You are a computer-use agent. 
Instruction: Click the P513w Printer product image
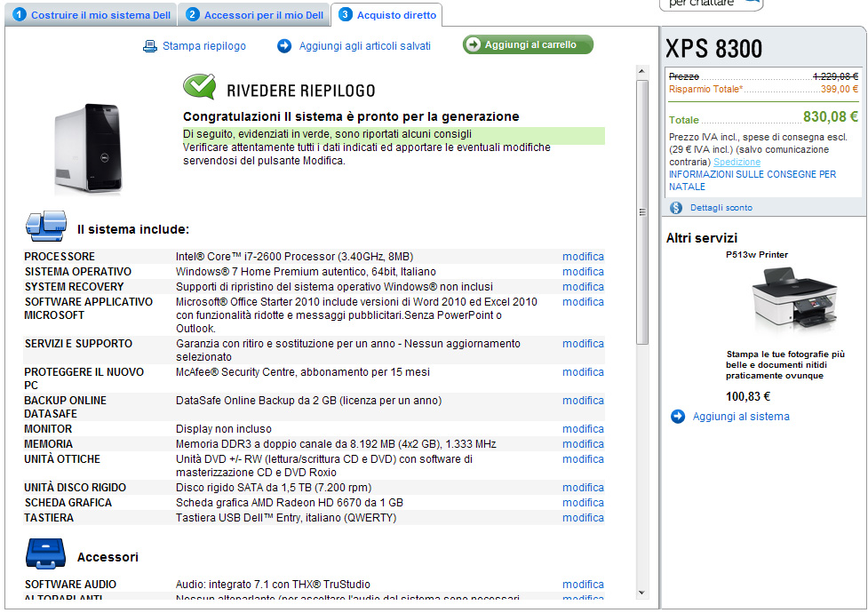coord(794,299)
